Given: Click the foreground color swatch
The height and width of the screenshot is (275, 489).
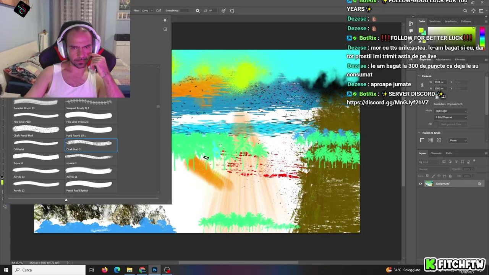Looking at the screenshot, I should pos(421,31).
